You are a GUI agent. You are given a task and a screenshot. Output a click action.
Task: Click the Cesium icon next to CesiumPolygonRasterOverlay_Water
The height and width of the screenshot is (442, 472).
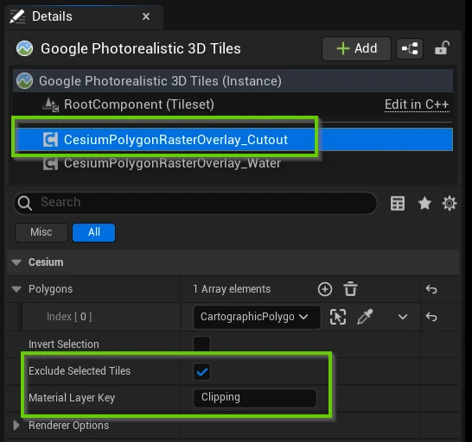click(50, 163)
